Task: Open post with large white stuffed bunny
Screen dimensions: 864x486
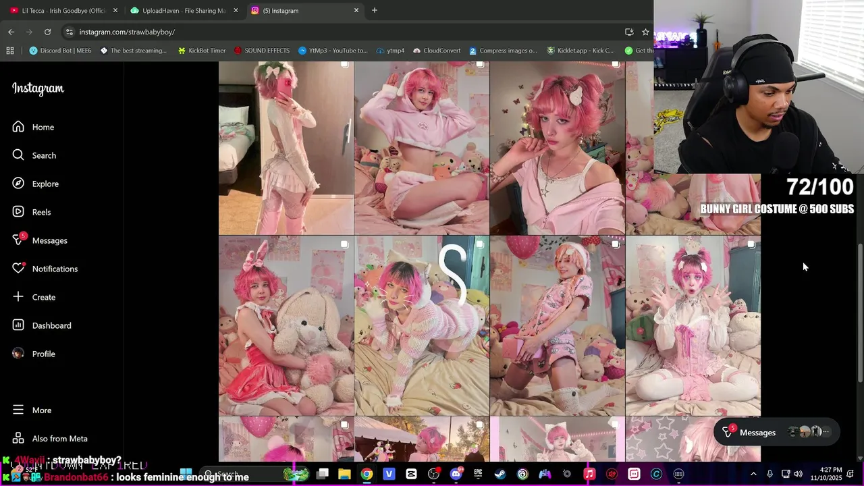Action: click(x=286, y=325)
